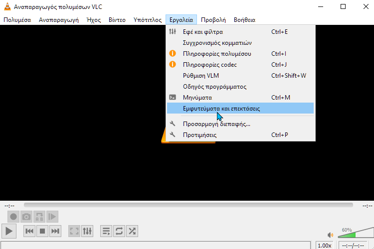Select Οδηγός προγράμματος menu entry

[x=240, y=87]
